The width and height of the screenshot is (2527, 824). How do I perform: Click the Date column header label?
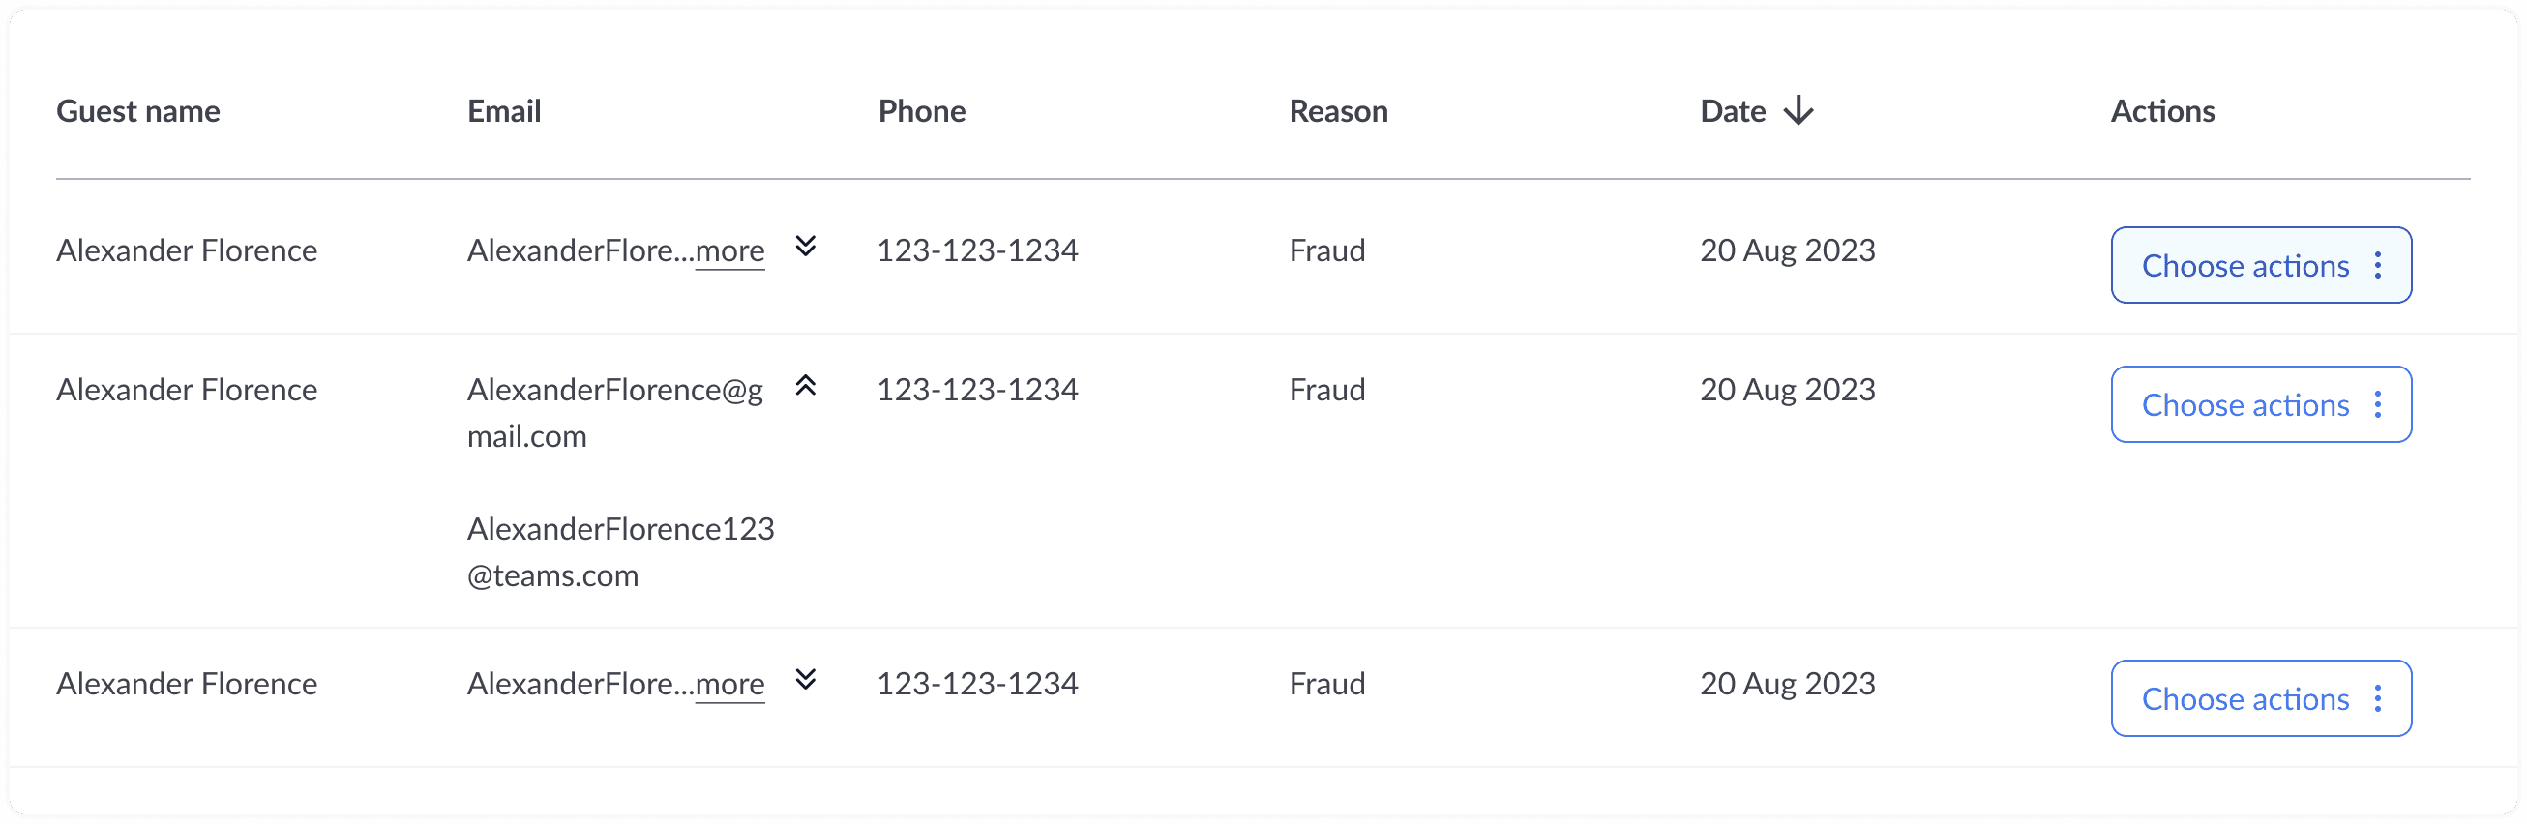(1734, 111)
